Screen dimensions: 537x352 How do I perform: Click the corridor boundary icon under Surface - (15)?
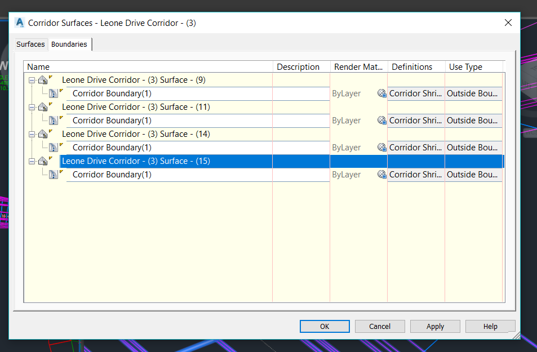coord(52,174)
